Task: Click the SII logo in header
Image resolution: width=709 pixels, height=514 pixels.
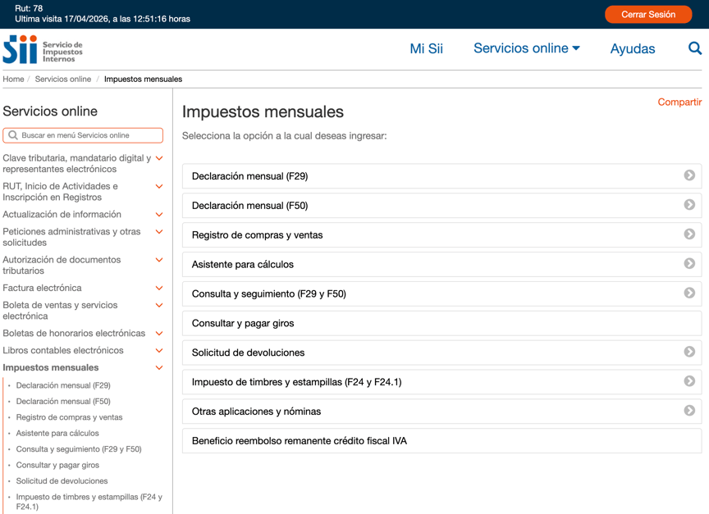Action: click(x=43, y=49)
